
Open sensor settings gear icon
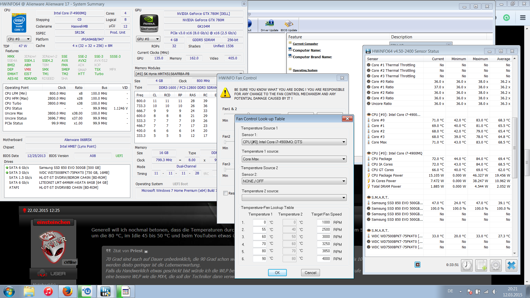(495, 265)
